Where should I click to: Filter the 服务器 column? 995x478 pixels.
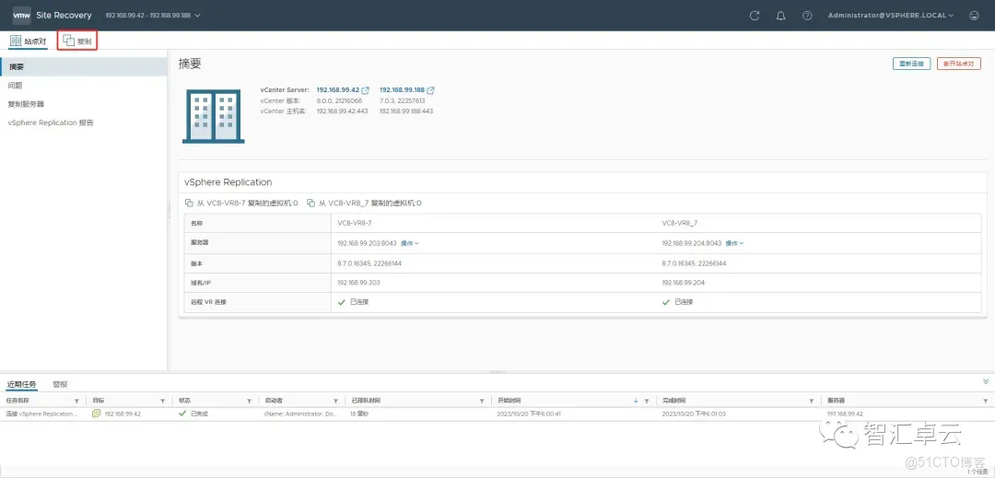point(985,402)
